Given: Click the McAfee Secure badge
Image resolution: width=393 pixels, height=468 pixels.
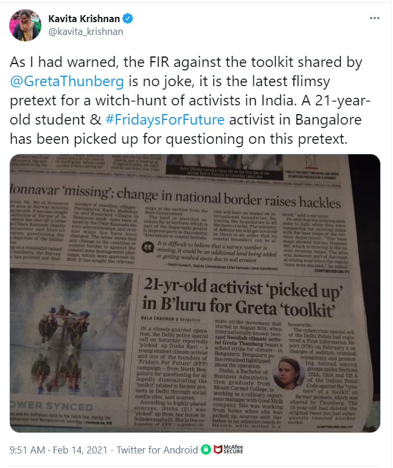Looking at the screenshot, I should [x=228, y=449].
